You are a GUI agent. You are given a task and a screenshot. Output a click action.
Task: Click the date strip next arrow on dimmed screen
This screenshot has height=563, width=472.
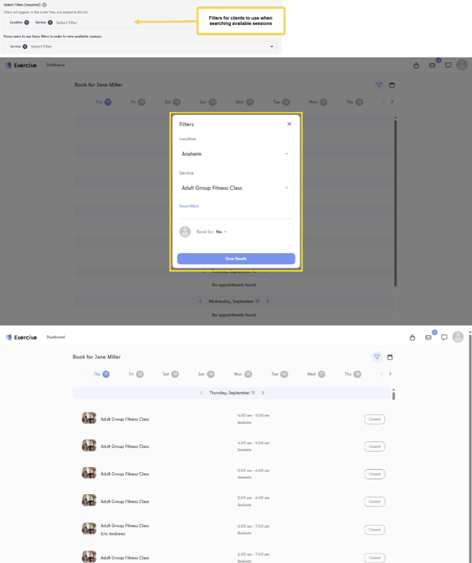pos(392,102)
